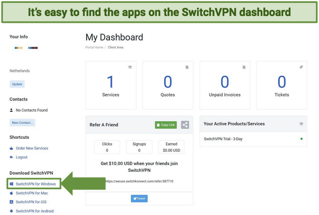The height and width of the screenshot is (215, 319).
Task: Open the SwitchVPN for Mac download link
Action: 32,193
